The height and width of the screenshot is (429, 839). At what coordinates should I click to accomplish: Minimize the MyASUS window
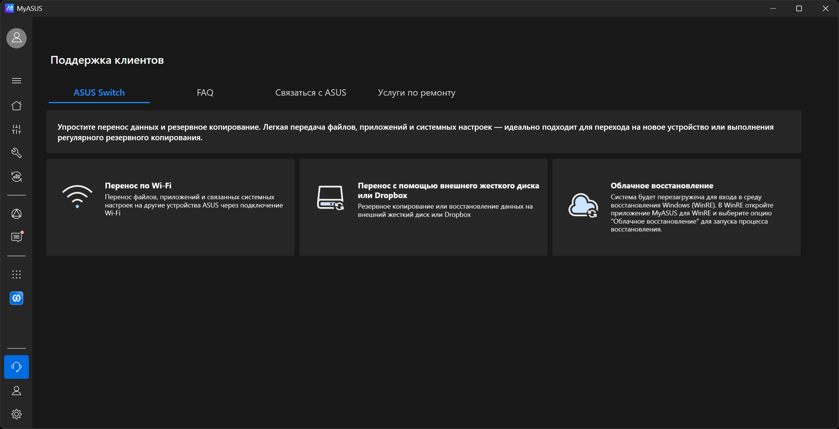tap(773, 8)
